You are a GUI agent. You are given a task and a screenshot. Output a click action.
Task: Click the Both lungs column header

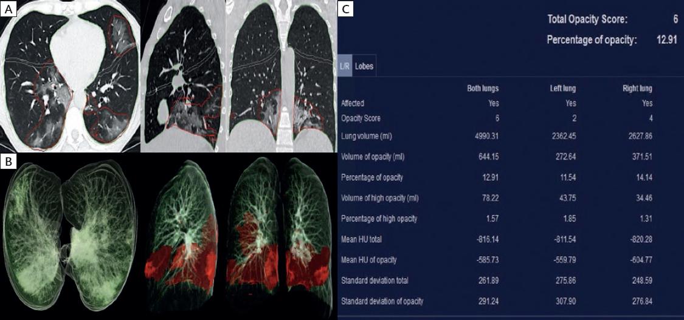(x=483, y=89)
